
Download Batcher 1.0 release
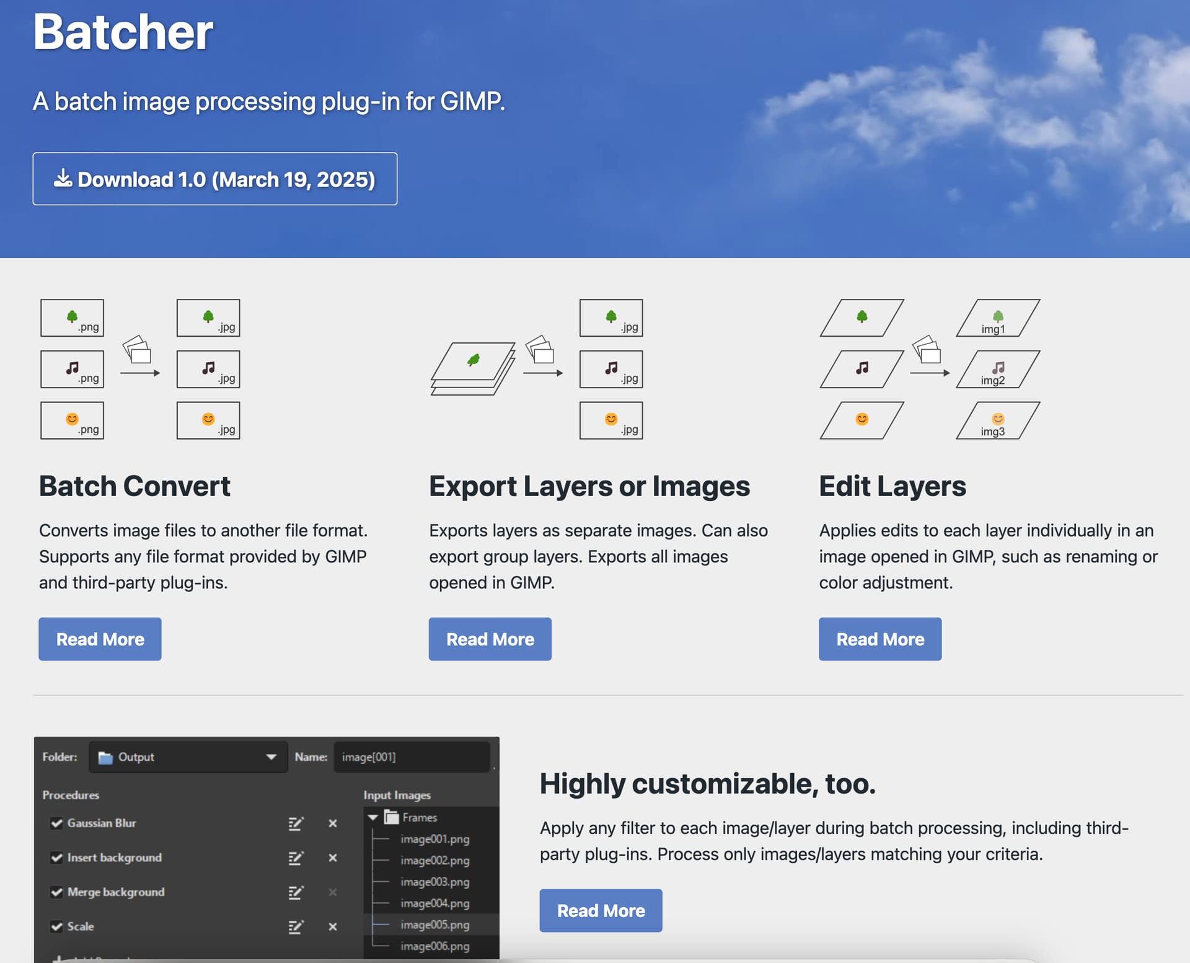[215, 179]
